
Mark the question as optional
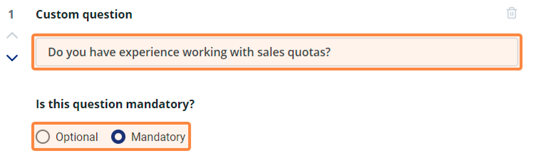pyautogui.click(x=43, y=137)
